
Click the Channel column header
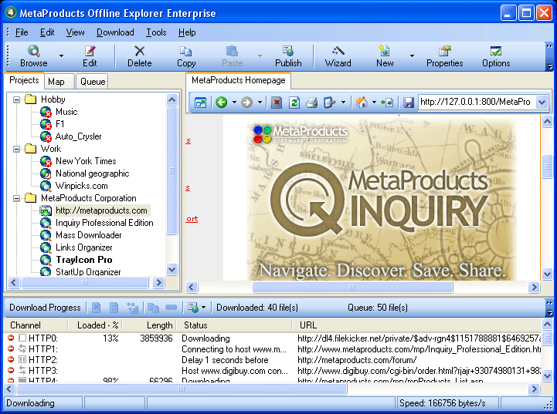(36, 325)
